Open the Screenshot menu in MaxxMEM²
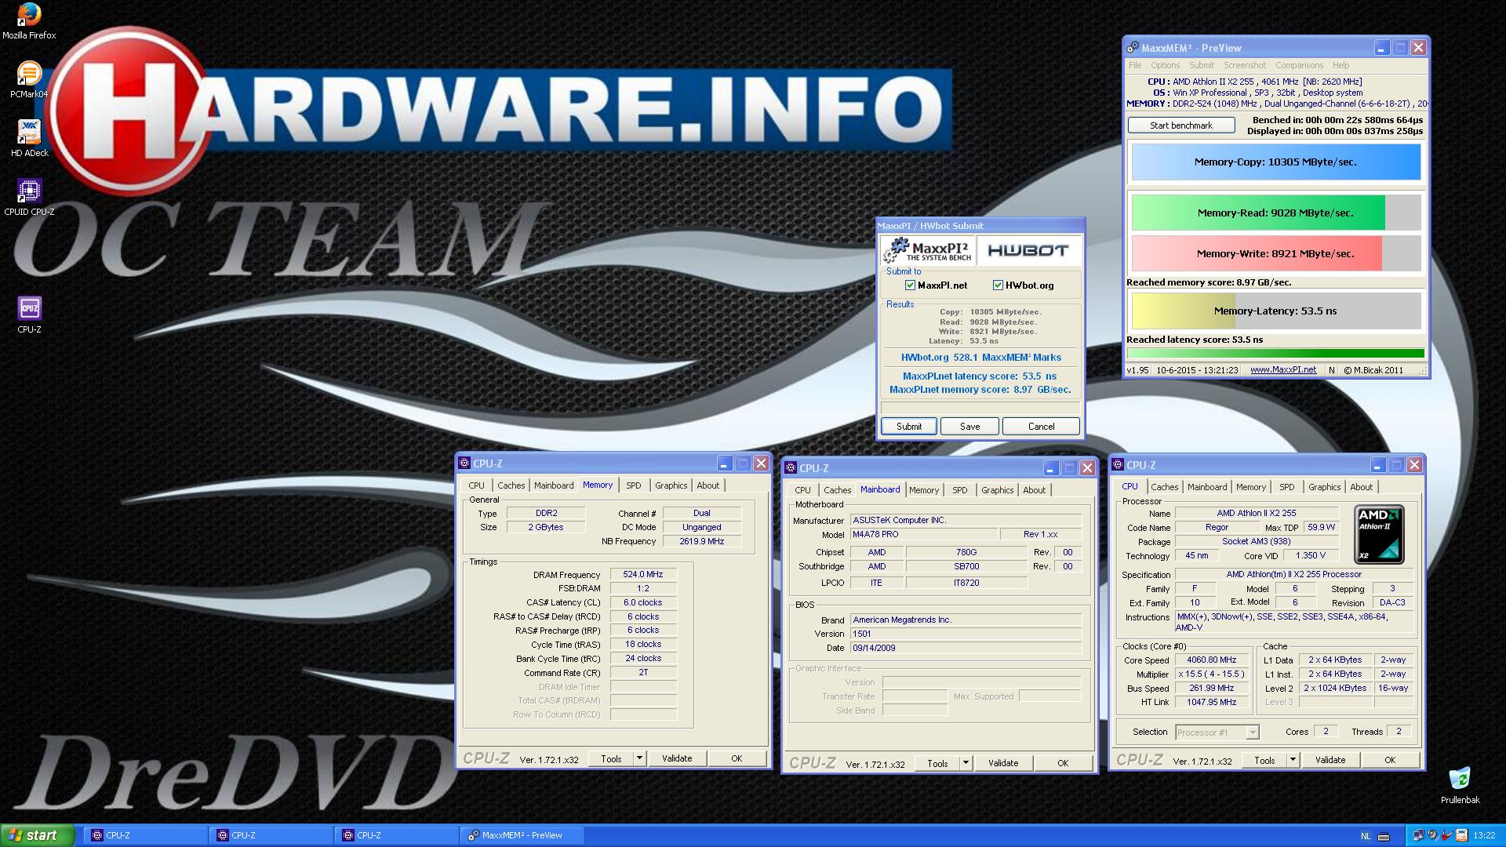 (x=1245, y=65)
